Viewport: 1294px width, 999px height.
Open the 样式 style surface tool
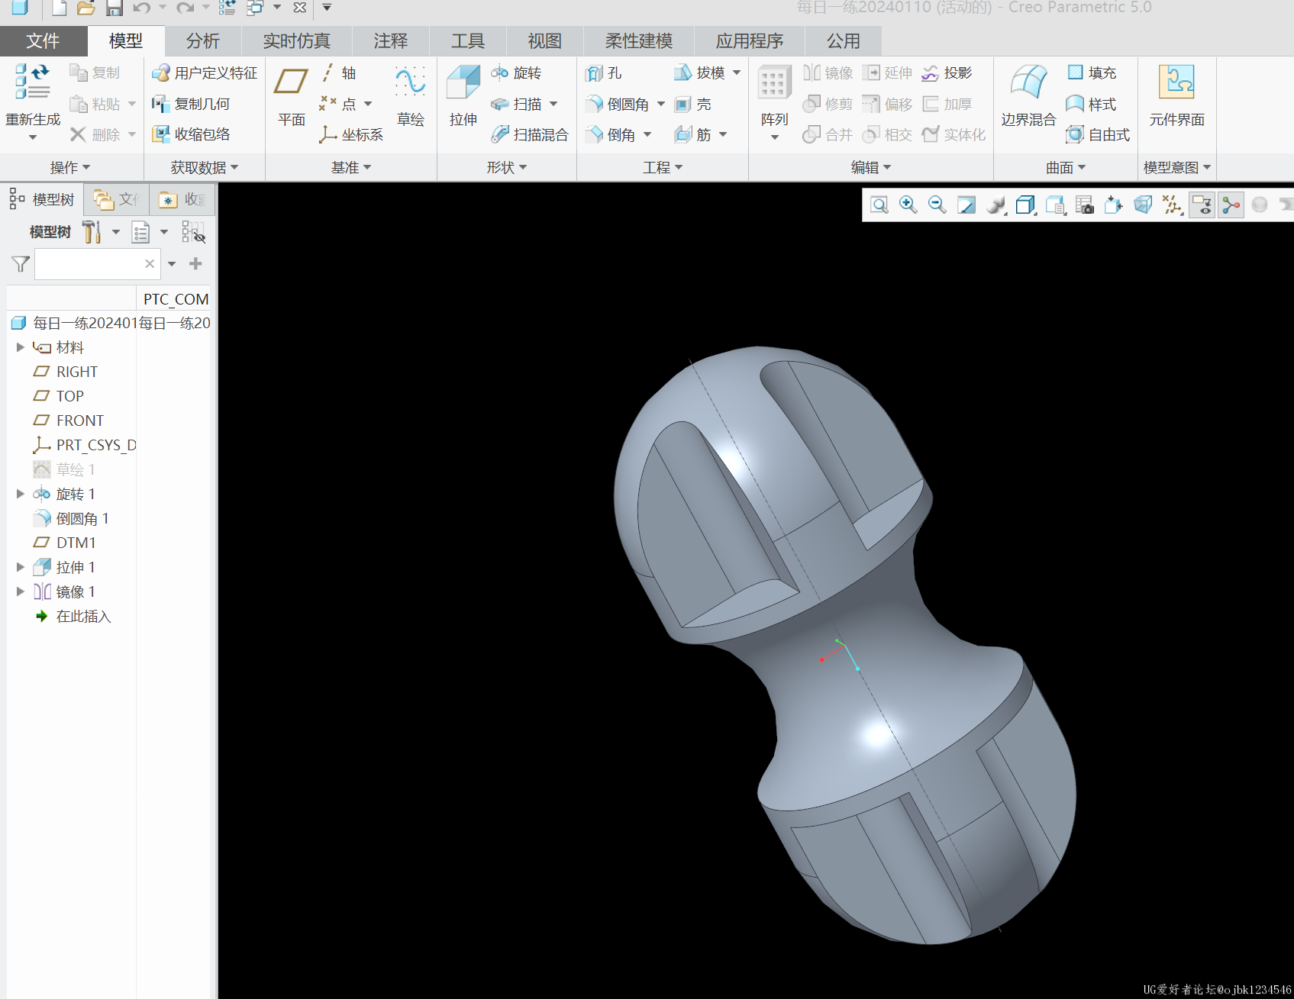tap(1091, 105)
